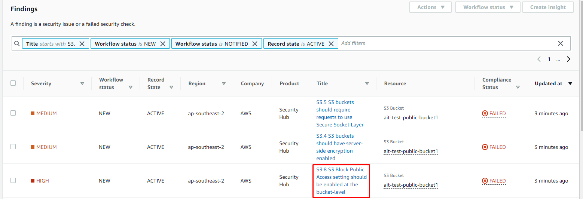Sort findings by Severity

82,83
